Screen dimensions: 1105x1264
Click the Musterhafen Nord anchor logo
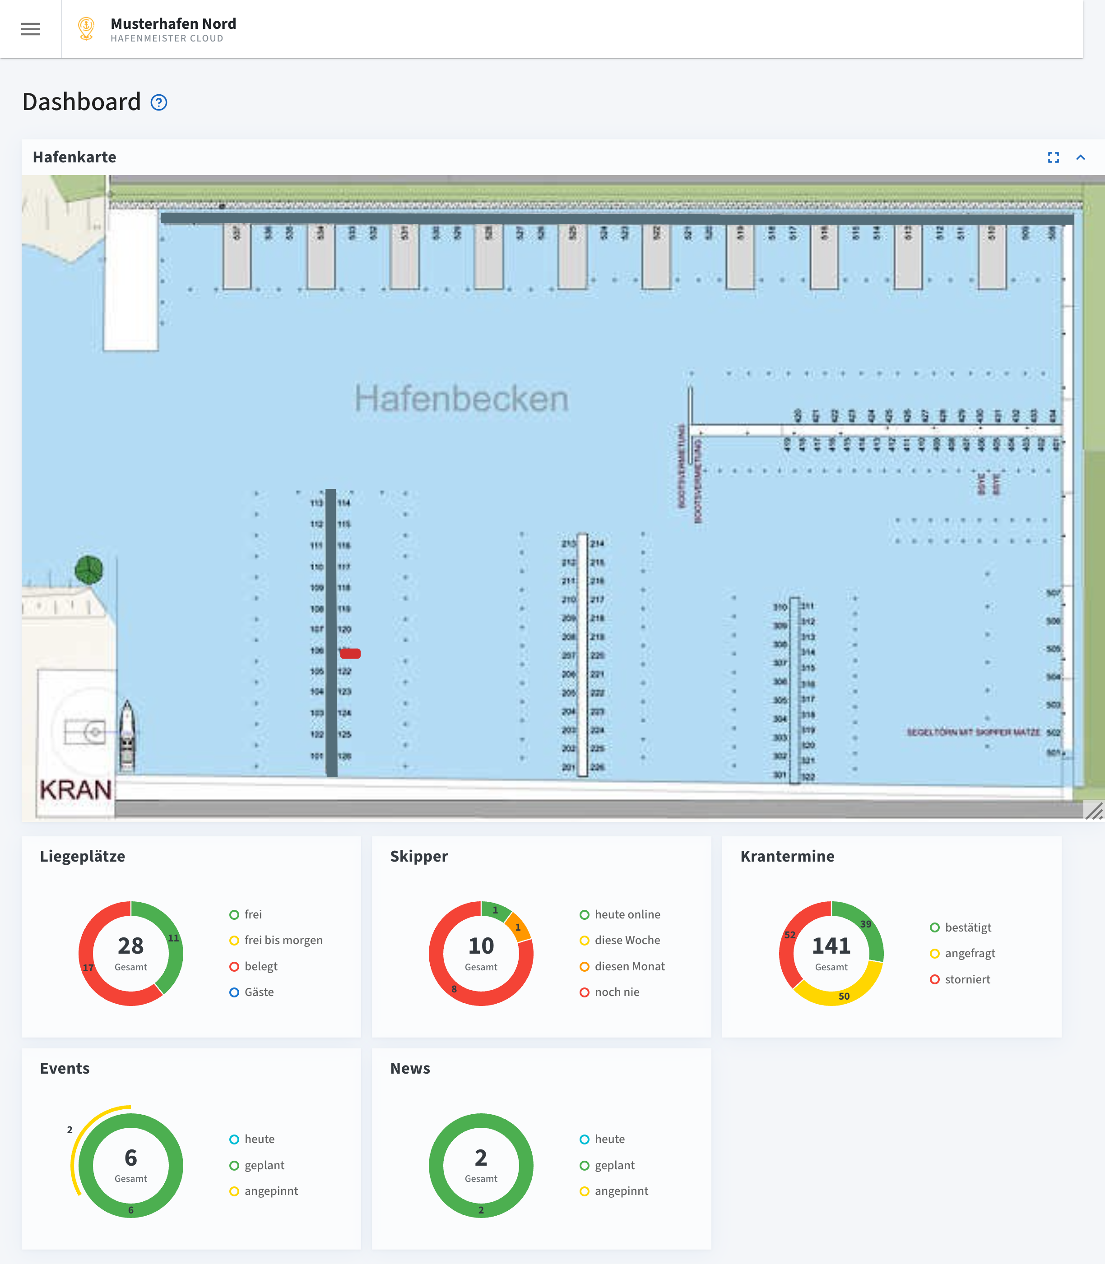[86, 28]
